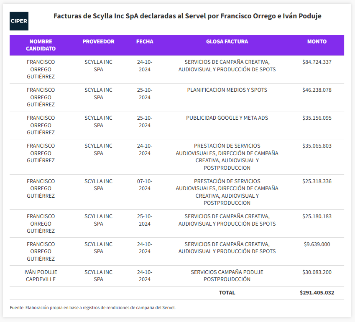The width and height of the screenshot is (355, 322).
Task: Click the $9.639.000 amount cell
Action: pyautogui.click(x=317, y=244)
